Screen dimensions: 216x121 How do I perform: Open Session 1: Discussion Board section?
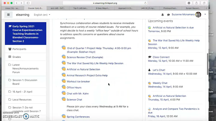point(25,82)
